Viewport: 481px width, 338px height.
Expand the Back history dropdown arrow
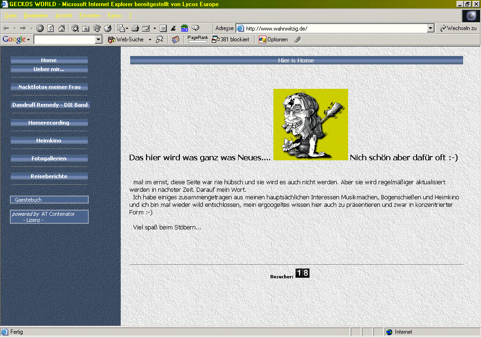(15, 29)
